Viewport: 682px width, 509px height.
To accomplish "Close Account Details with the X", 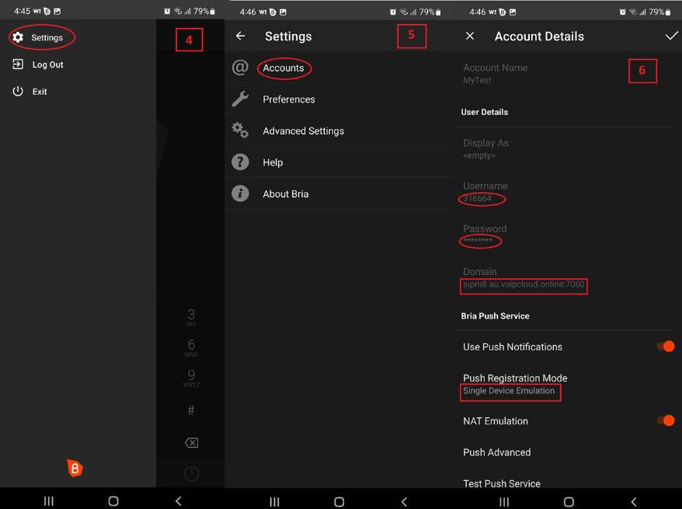I will coord(470,36).
